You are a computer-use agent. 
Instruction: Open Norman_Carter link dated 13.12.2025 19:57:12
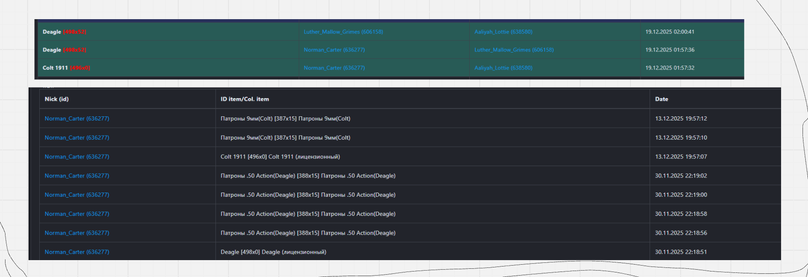[77, 119]
